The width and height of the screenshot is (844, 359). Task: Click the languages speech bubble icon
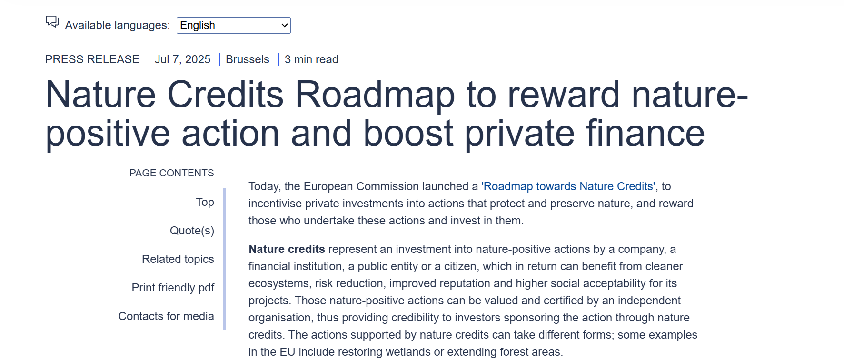pyautogui.click(x=52, y=22)
